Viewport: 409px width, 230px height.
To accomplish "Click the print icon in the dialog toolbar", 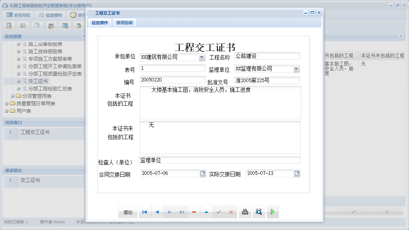I will [245, 211].
